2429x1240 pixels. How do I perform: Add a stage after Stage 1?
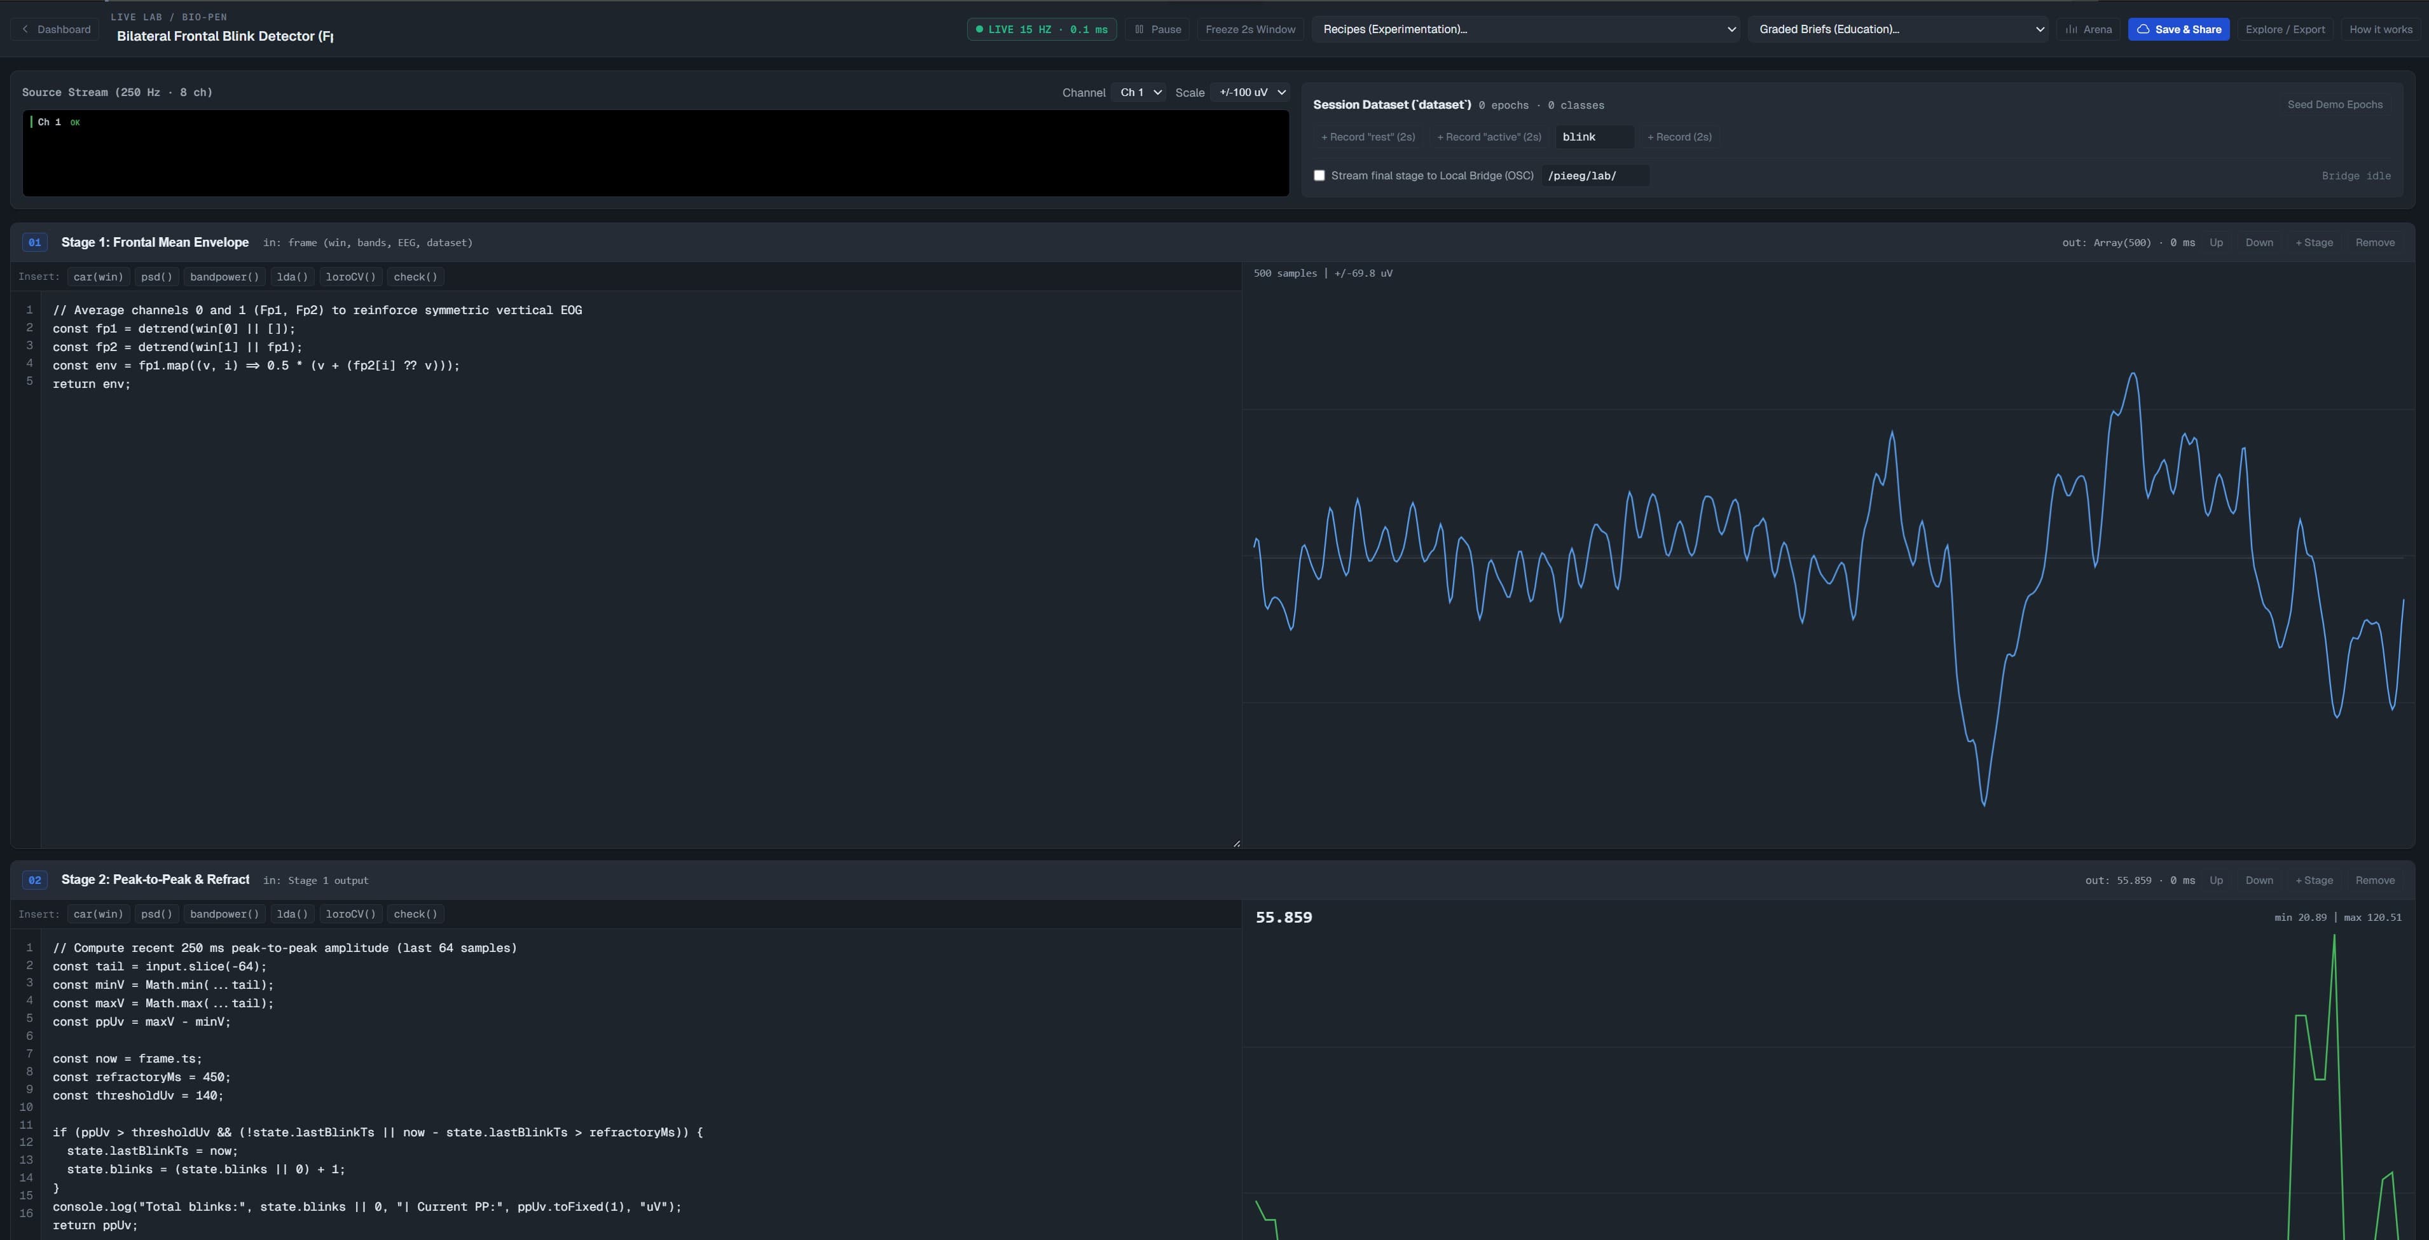[x=2314, y=242]
